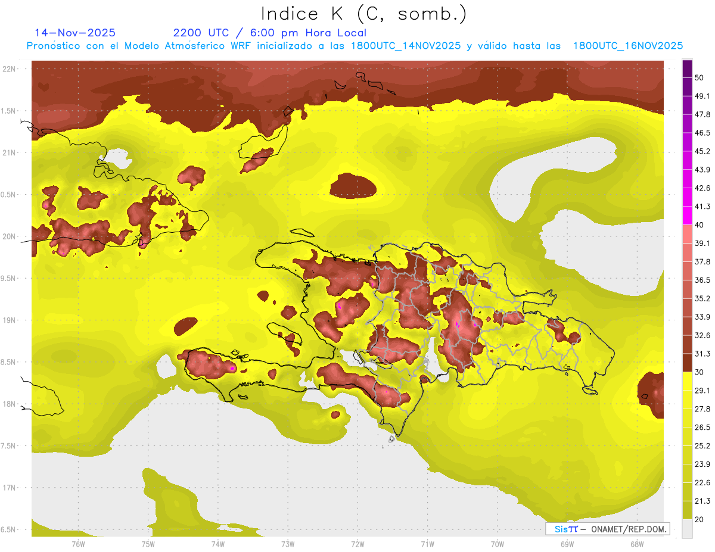Click the "72W" longitude label
This screenshot has width=715, height=552.
click(357, 544)
